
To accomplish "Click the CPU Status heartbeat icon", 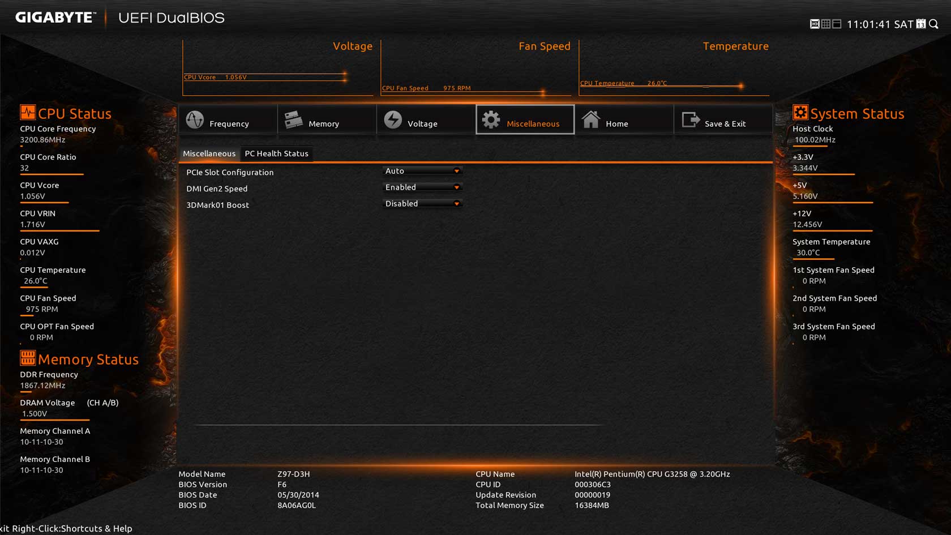I will tap(28, 112).
